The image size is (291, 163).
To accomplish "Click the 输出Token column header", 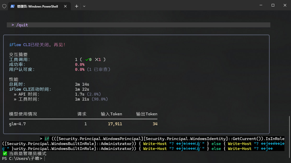I will tap(147, 114).
